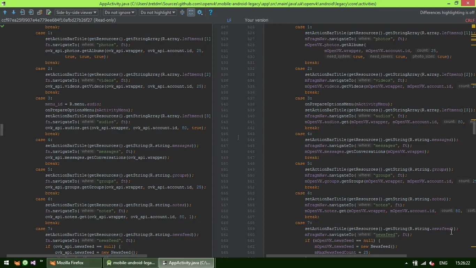Switch to mobile-android-legacy taskbar button

click(131, 263)
